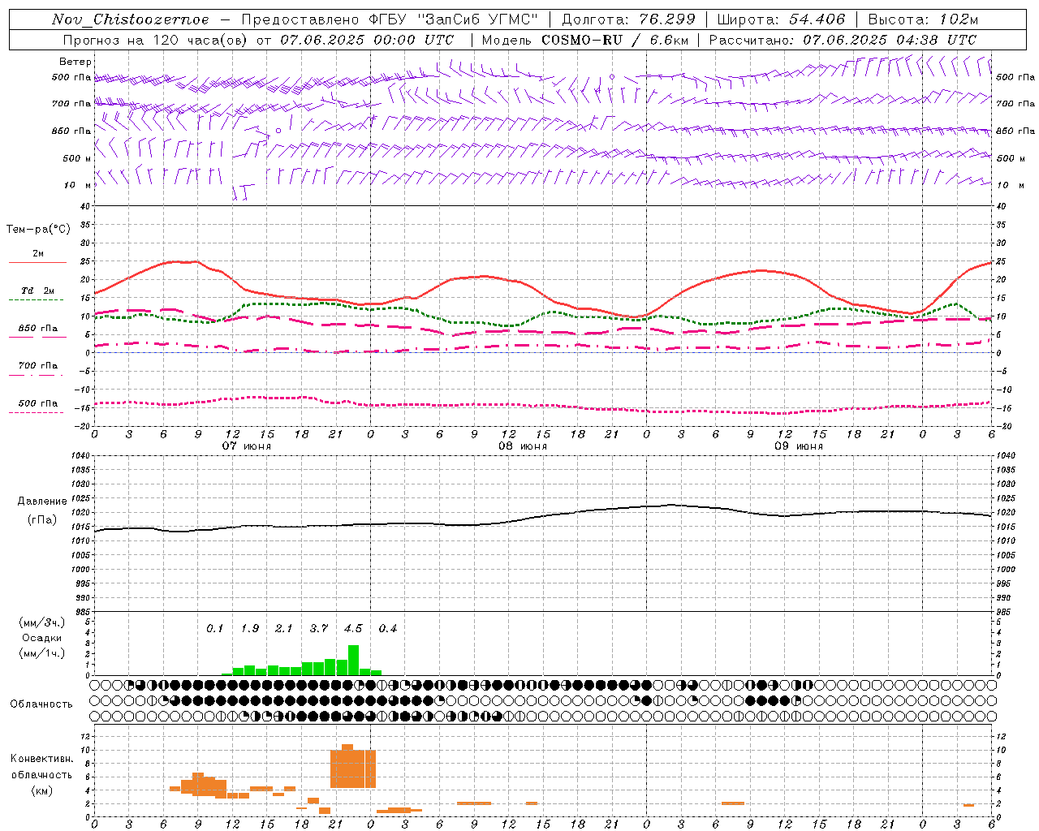Click the 3-hour precipitation total '4.5'
Viewport: 1039px width, 831px height.
[353, 629]
